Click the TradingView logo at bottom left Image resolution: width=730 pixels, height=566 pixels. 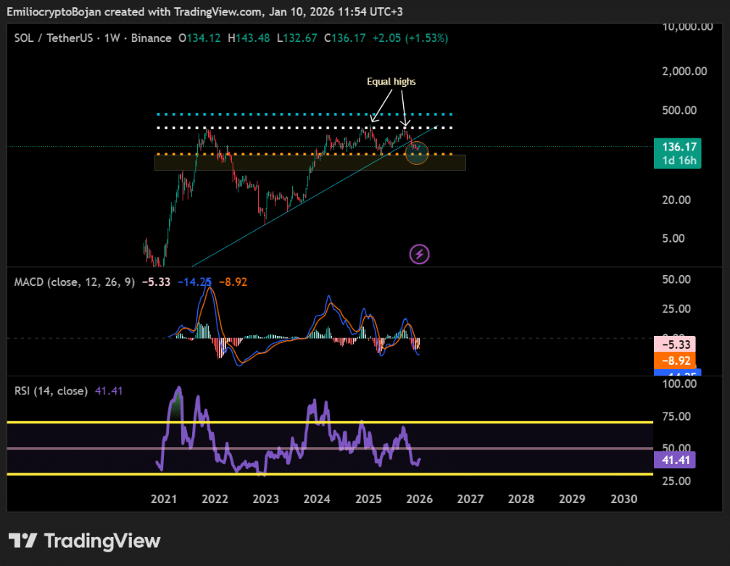point(84,541)
